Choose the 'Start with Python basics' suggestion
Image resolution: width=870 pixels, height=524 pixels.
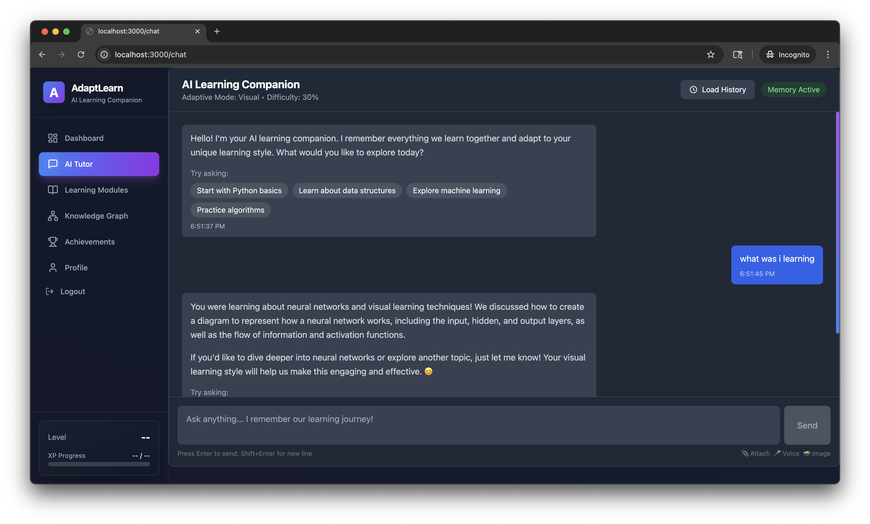239,191
